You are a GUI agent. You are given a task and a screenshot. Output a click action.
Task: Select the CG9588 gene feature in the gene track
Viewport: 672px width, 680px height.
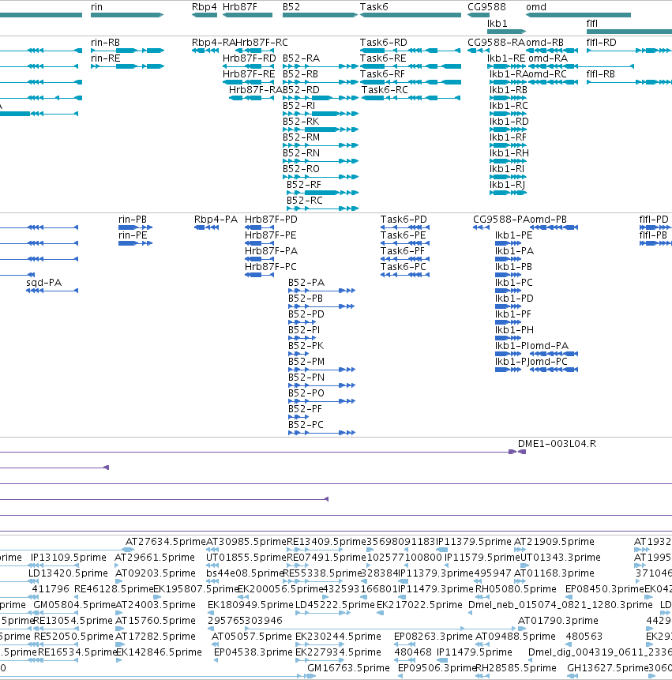[479, 15]
